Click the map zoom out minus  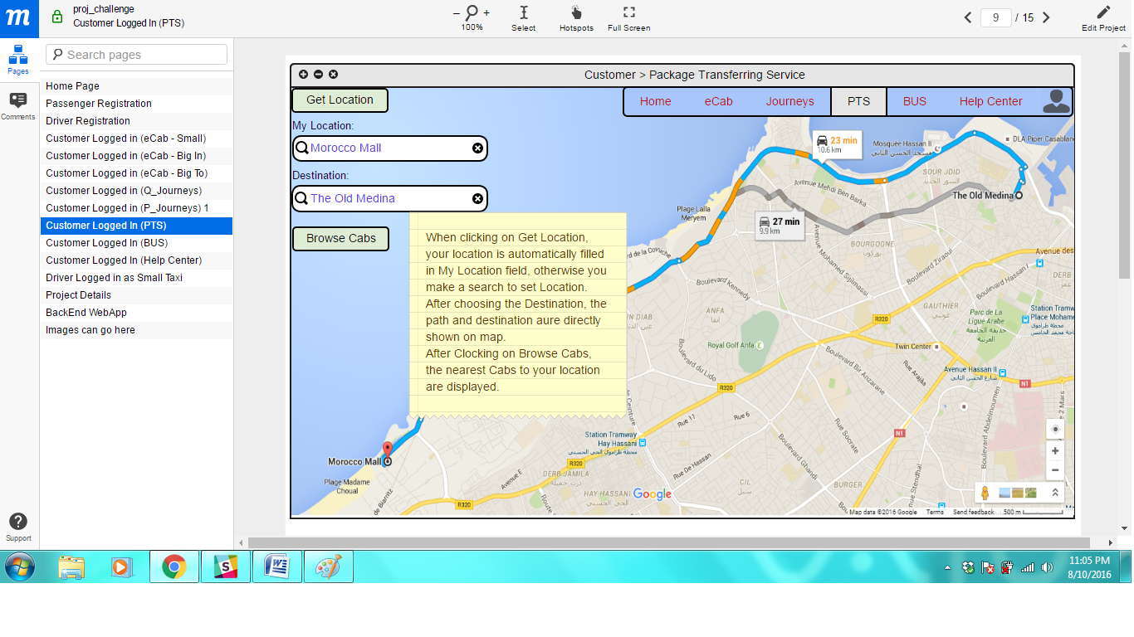1055,470
